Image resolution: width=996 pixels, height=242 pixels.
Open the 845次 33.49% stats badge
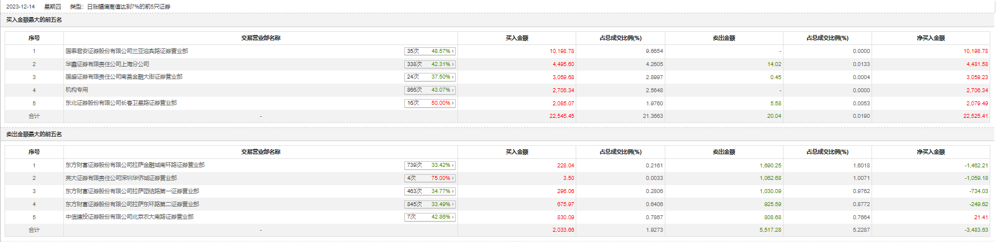pos(429,204)
